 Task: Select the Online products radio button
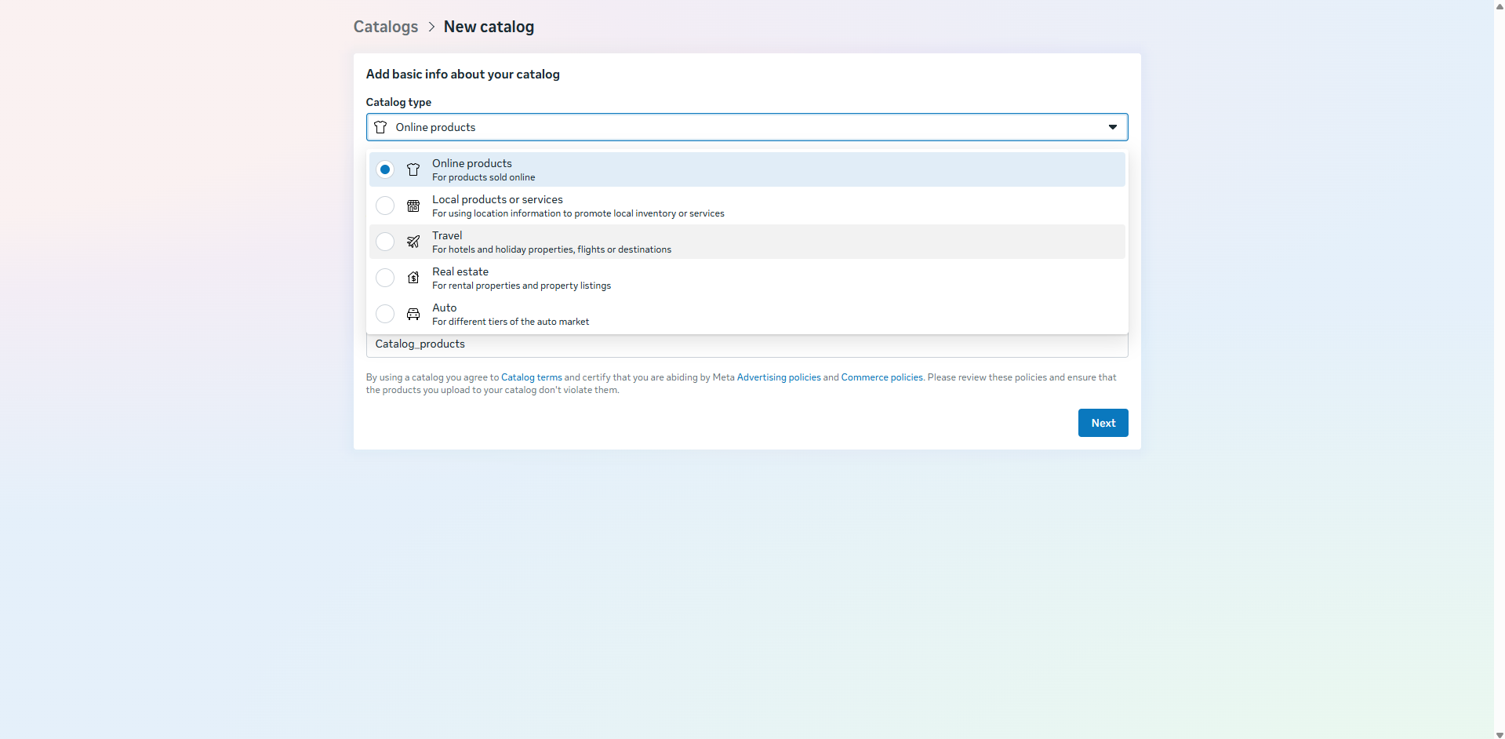pyautogui.click(x=385, y=169)
